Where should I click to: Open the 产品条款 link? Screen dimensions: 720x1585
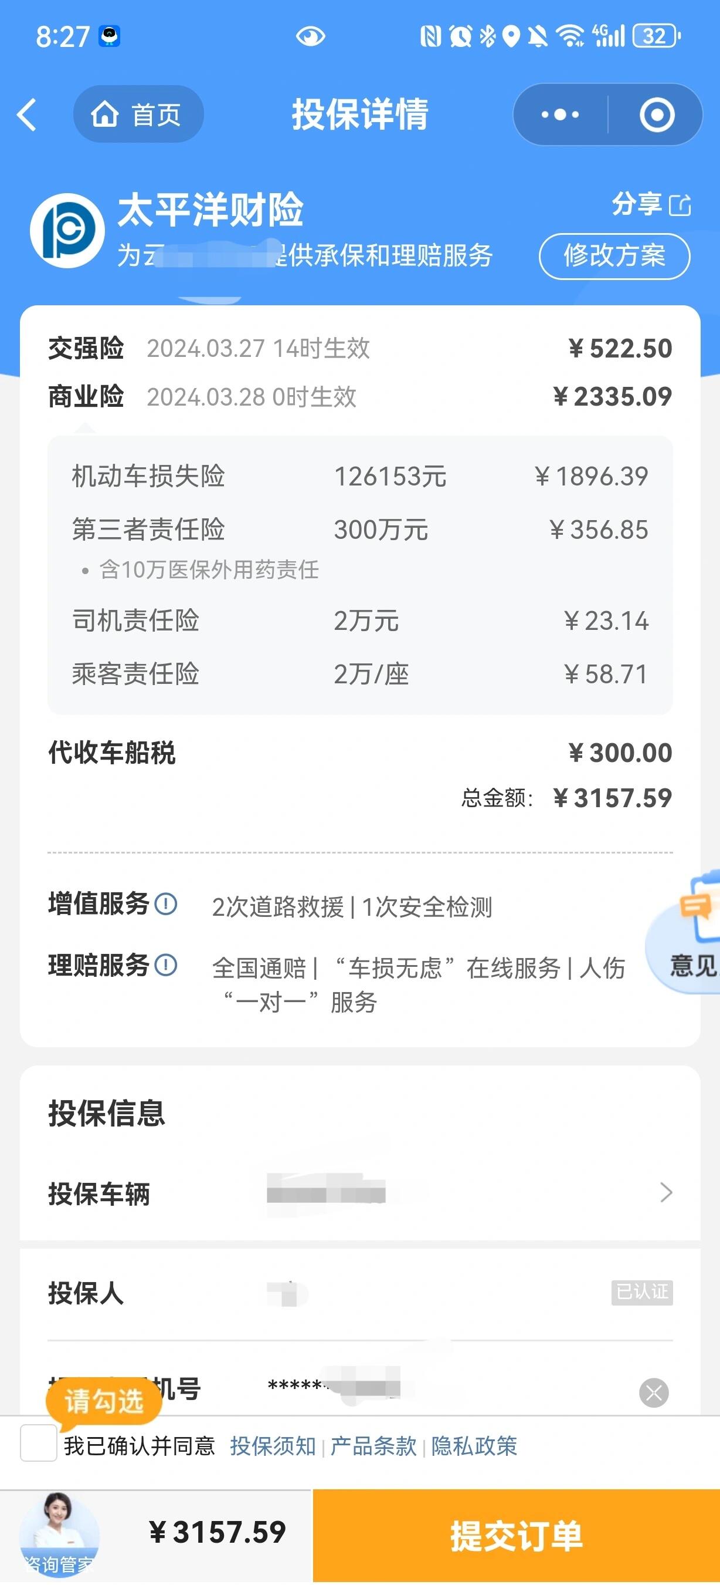373,1446
